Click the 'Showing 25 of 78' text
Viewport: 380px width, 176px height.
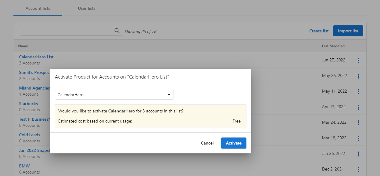click(x=141, y=31)
